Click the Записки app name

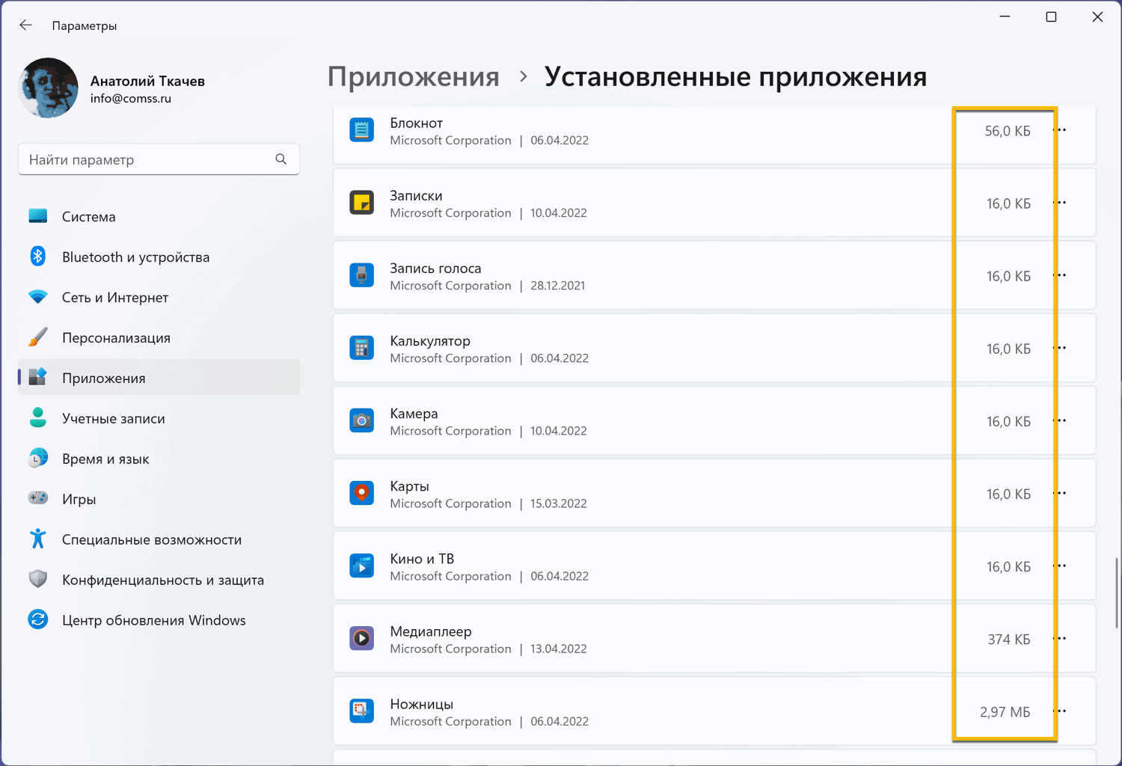click(x=416, y=195)
